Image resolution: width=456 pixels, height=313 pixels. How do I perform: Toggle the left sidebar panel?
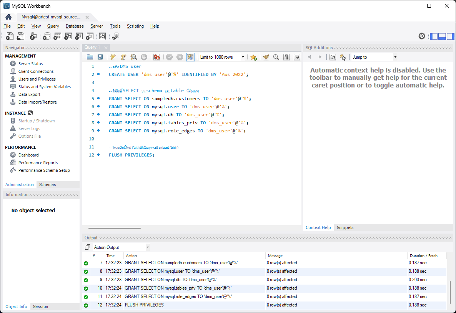coord(434,36)
